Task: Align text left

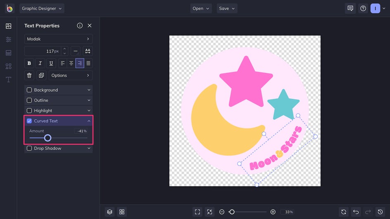Action: point(63,63)
